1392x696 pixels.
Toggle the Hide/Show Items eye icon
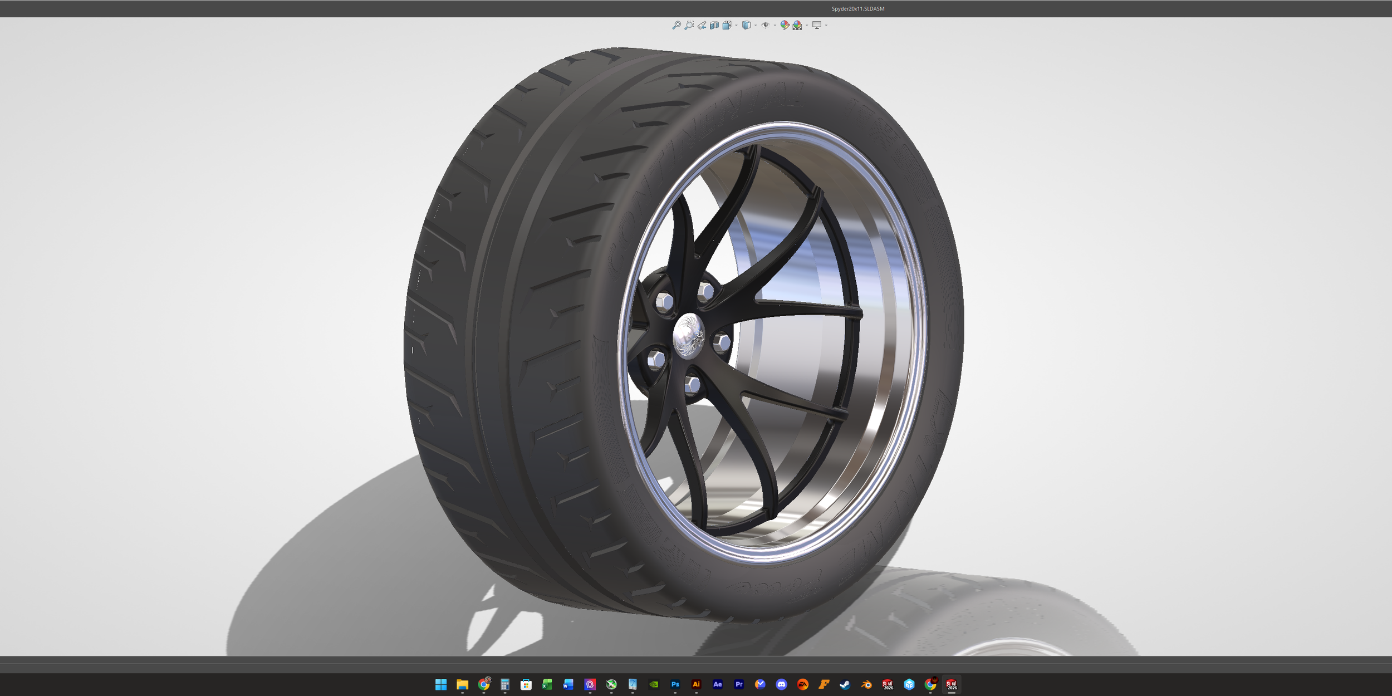coord(766,25)
